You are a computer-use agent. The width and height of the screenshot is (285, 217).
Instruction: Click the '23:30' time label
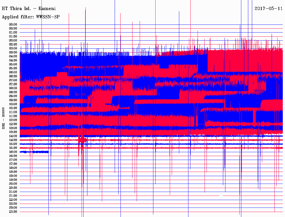tap(13, 212)
